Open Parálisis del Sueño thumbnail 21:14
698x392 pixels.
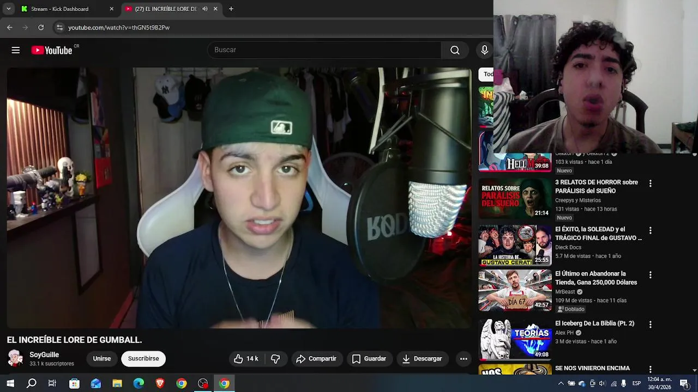click(x=515, y=198)
